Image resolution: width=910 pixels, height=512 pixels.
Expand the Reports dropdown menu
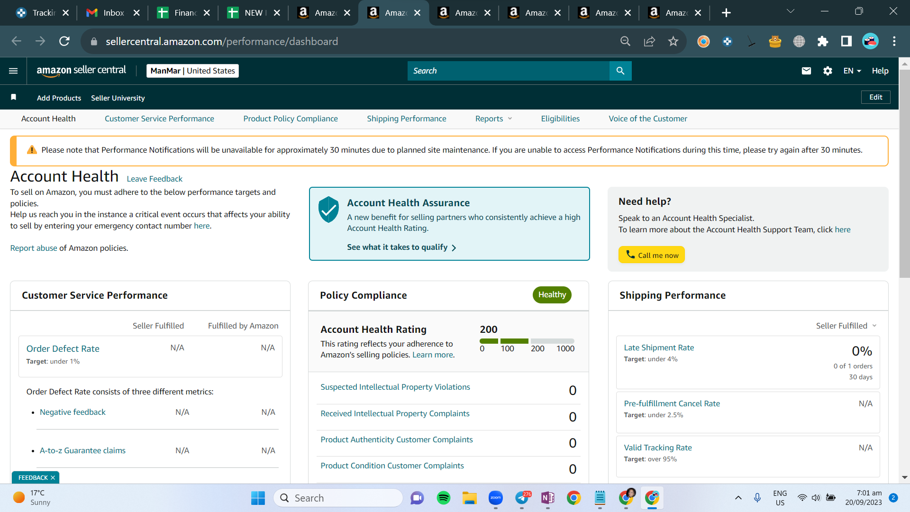coord(493,119)
